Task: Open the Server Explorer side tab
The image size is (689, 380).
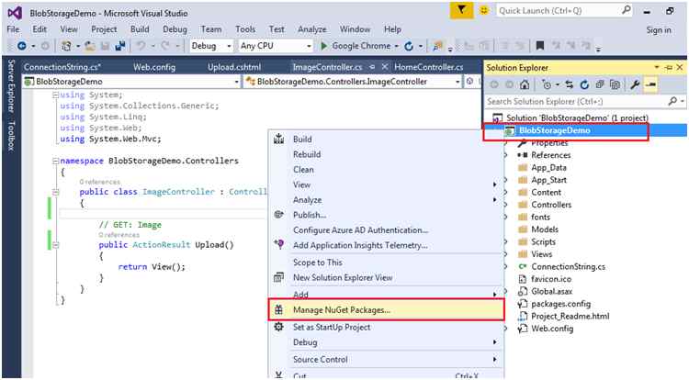Action: (11, 85)
